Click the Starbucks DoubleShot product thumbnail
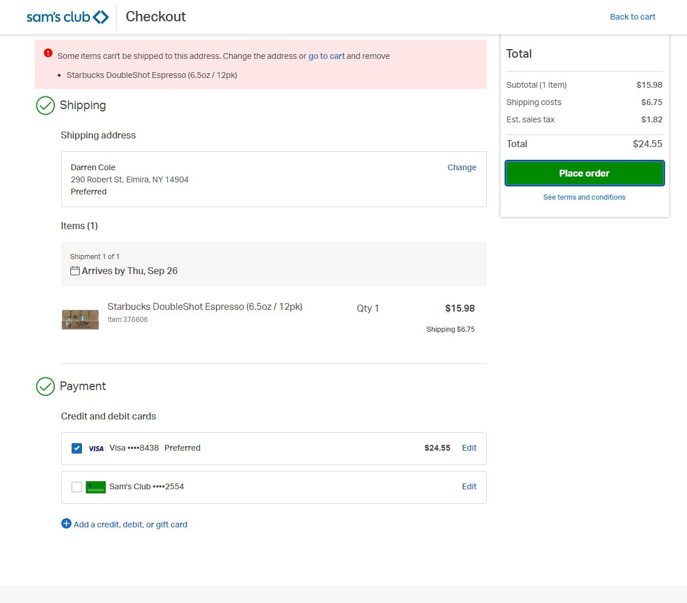This screenshot has width=687, height=603. tap(80, 319)
